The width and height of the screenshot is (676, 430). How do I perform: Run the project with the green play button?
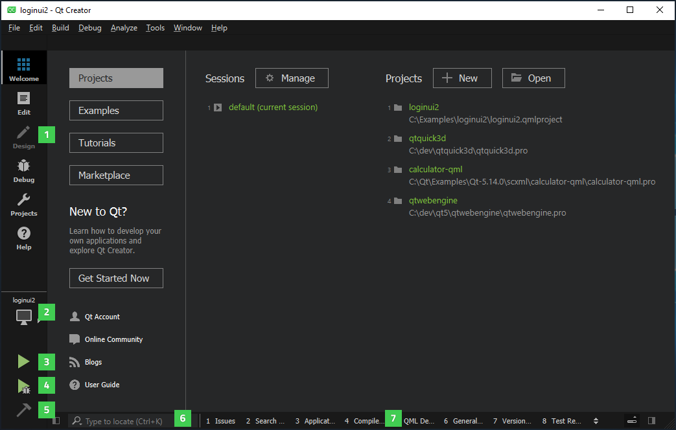[x=24, y=361]
